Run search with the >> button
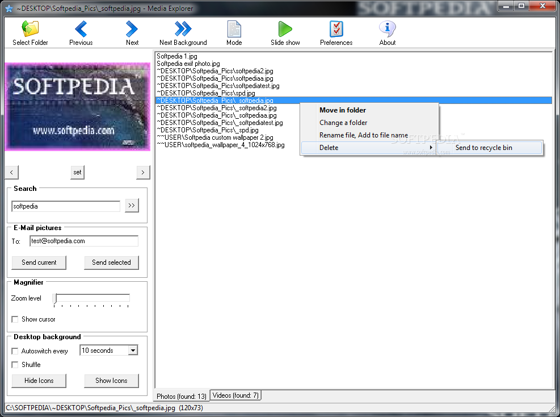The width and height of the screenshot is (560, 417). (x=132, y=205)
